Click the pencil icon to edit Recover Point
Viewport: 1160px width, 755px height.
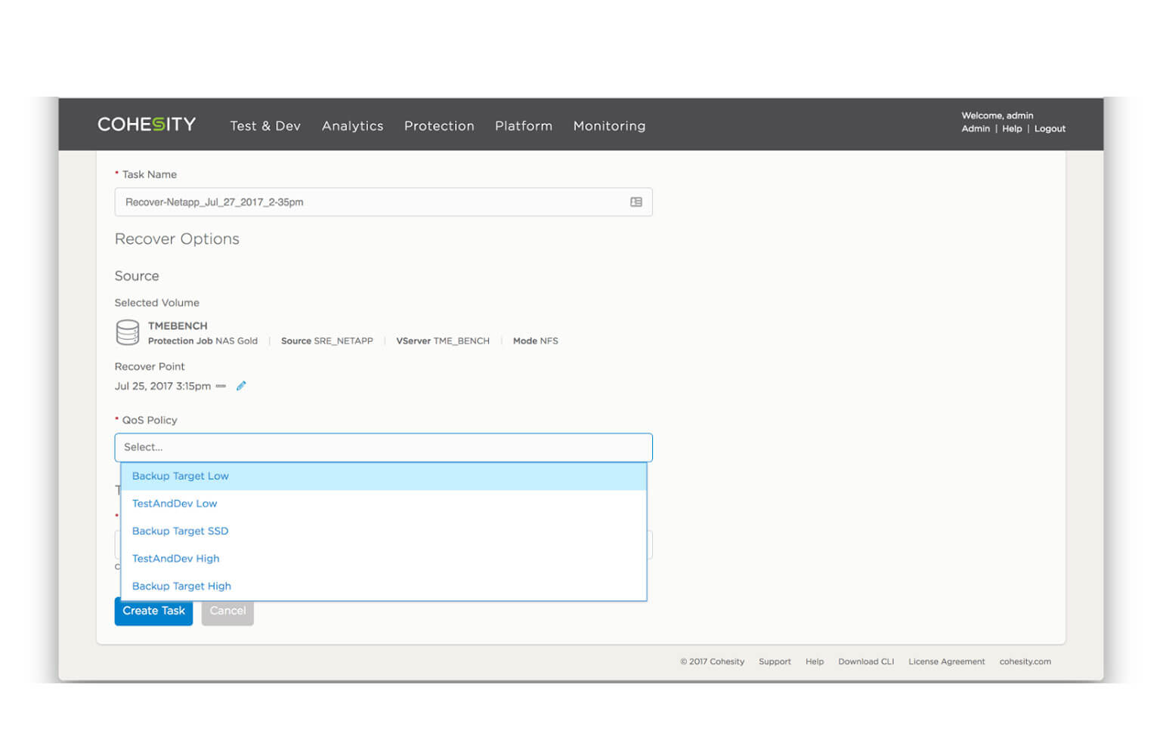point(241,386)
